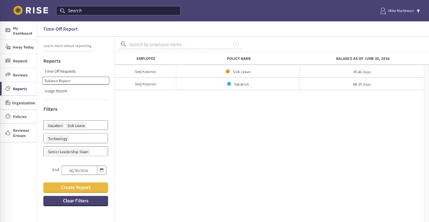
Task: Open the My Dashboard sidebar icon
Action: tap(8, 30)
